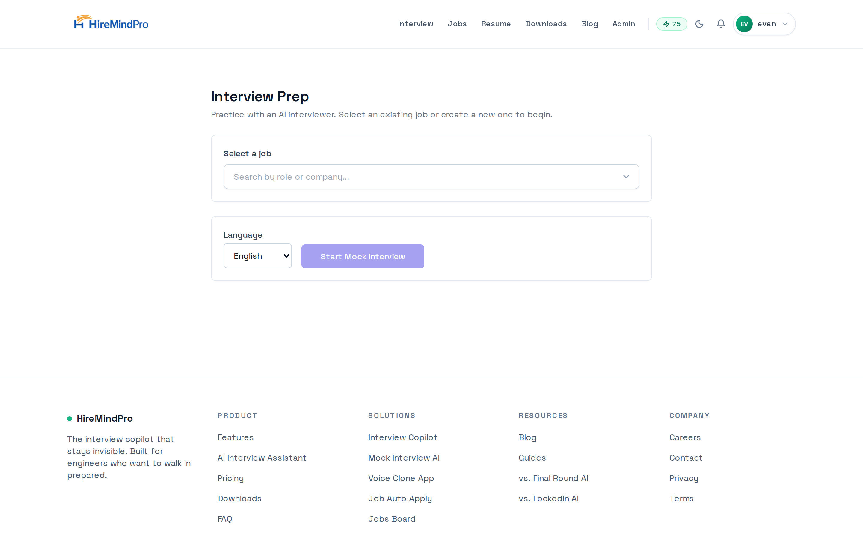Viewport: 863px width, 539px height.
Task: Open notifications bell icon
Action: pyautogui.click(x=721, y=24)
